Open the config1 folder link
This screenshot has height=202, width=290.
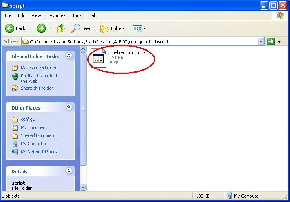tap(28, 120)
